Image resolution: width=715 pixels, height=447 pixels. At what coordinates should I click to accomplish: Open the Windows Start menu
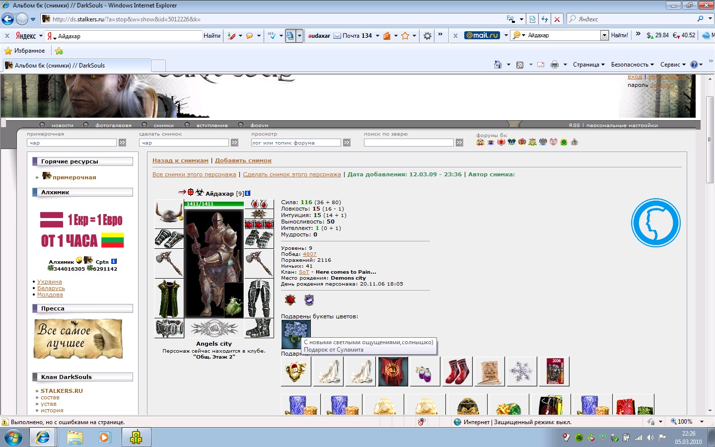13,438
